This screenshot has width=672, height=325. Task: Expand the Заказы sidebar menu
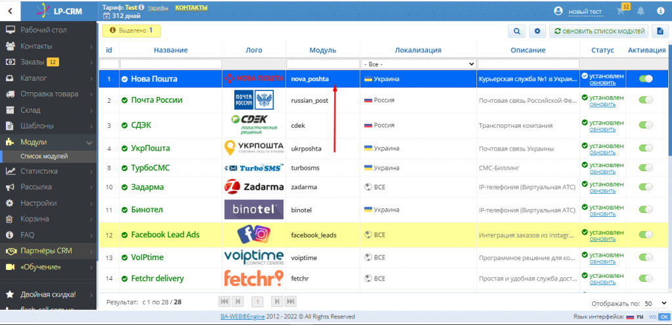click(x=49, y=62)
